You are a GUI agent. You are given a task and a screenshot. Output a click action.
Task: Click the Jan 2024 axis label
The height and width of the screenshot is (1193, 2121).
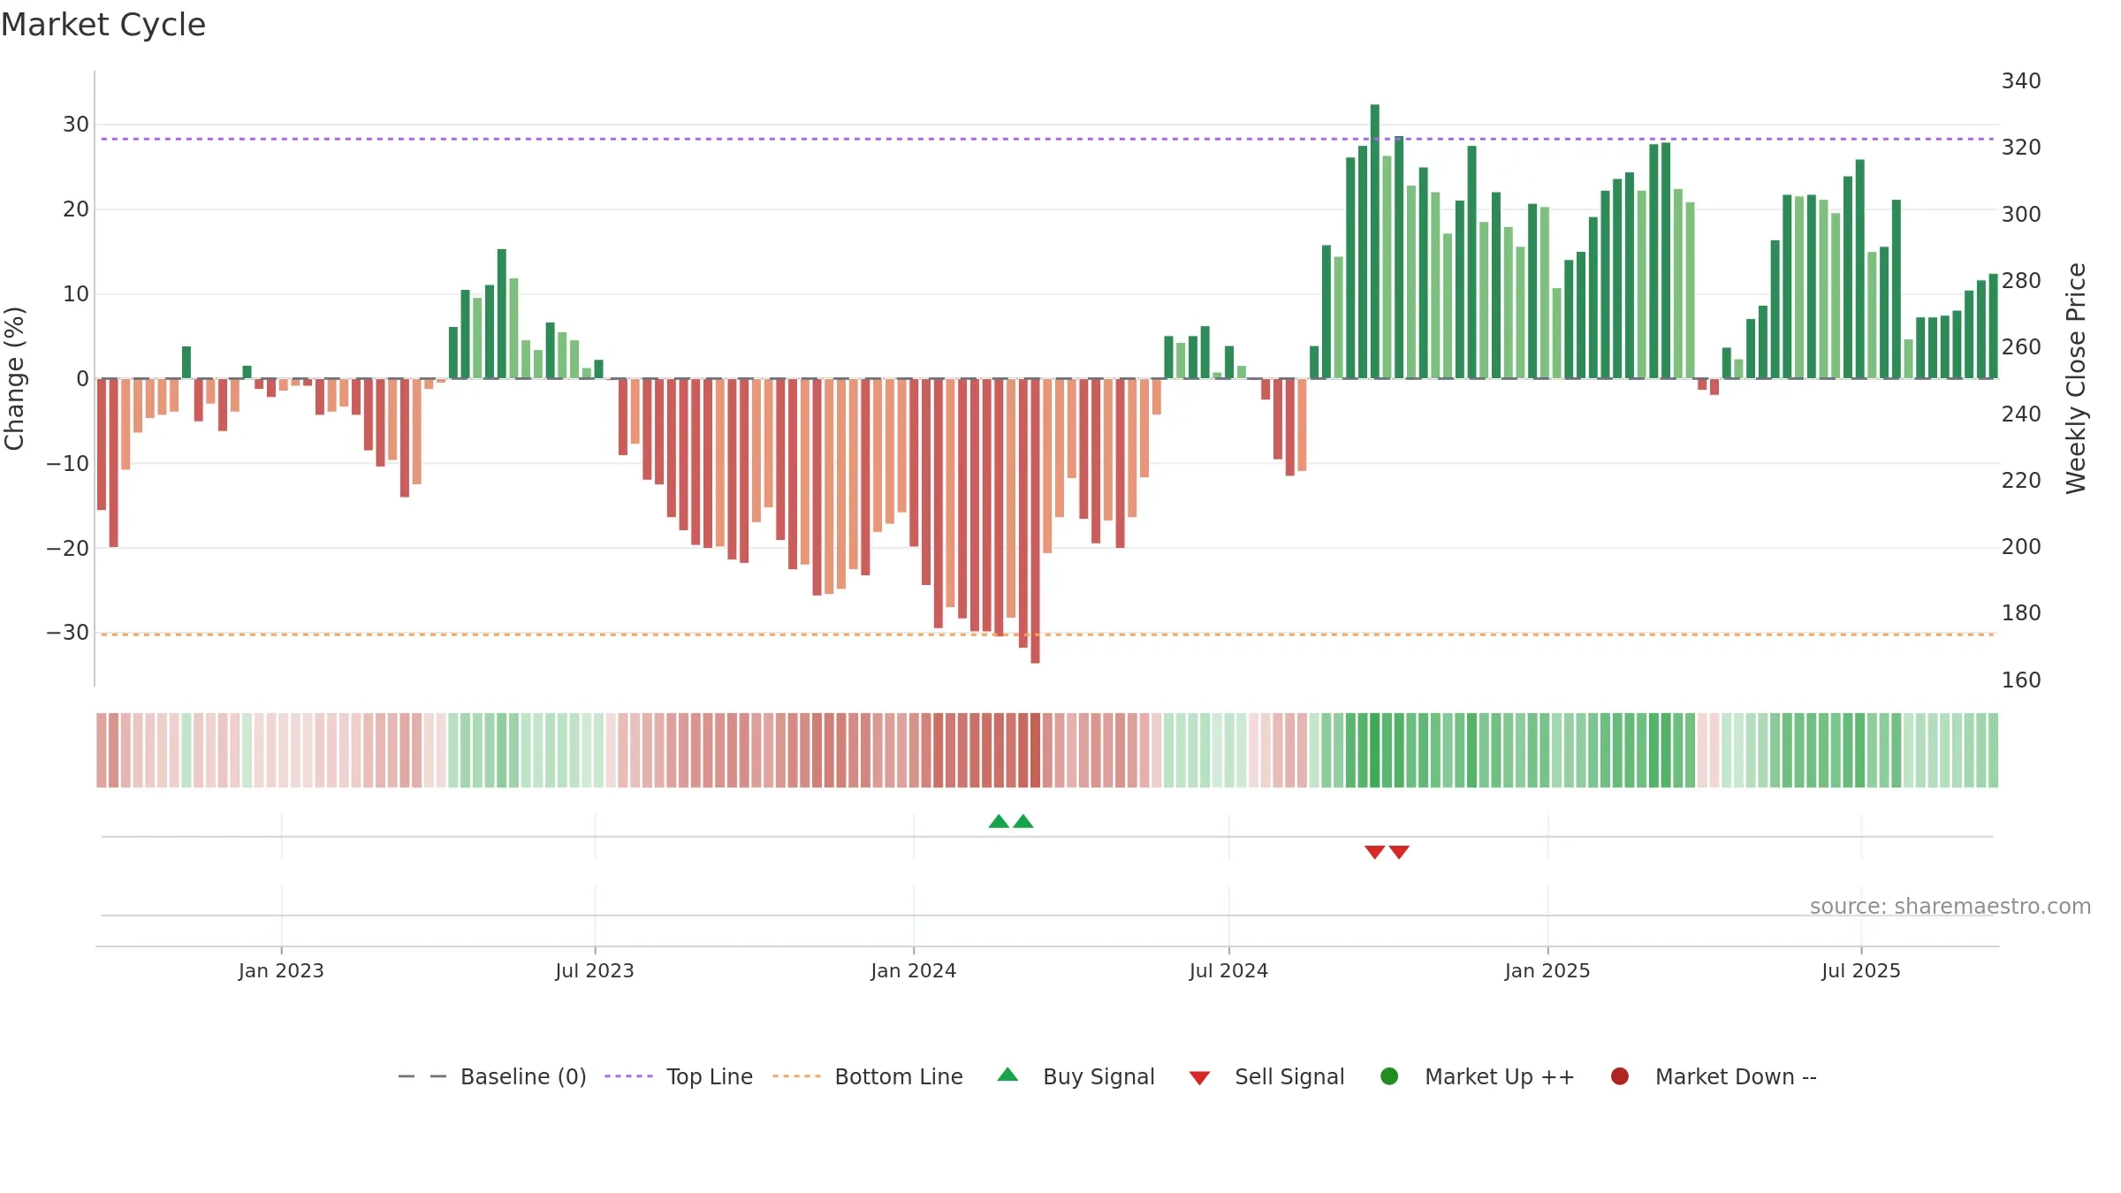click(914, 970)
